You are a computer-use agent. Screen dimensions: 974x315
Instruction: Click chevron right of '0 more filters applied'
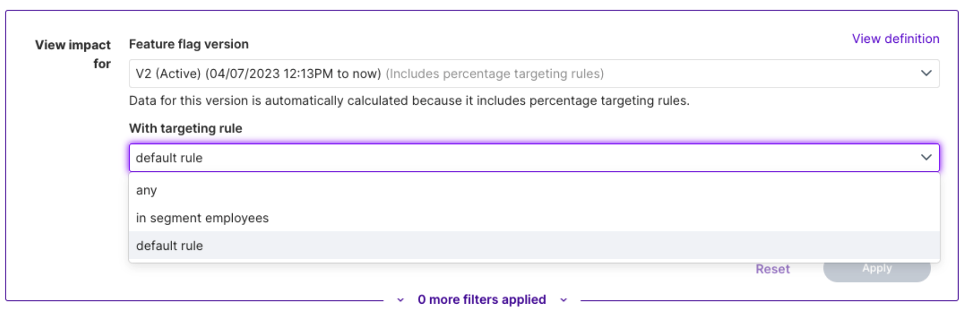564,300
